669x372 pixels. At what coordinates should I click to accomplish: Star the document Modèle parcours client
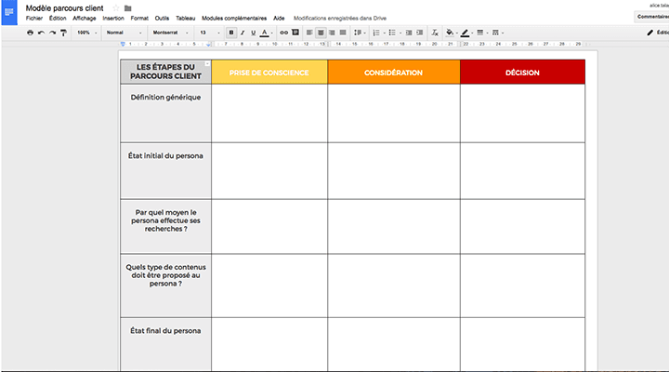tap(116, 8)
